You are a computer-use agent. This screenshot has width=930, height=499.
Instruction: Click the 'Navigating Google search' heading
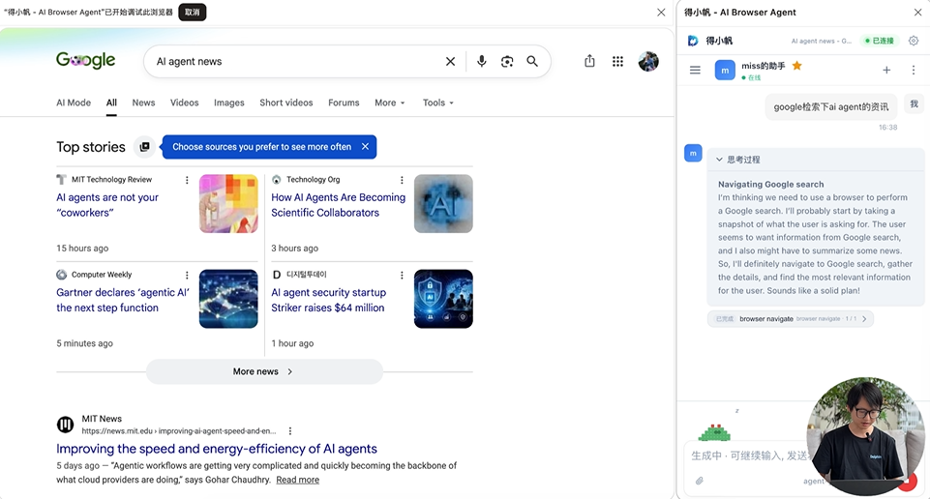click(770, 185)
